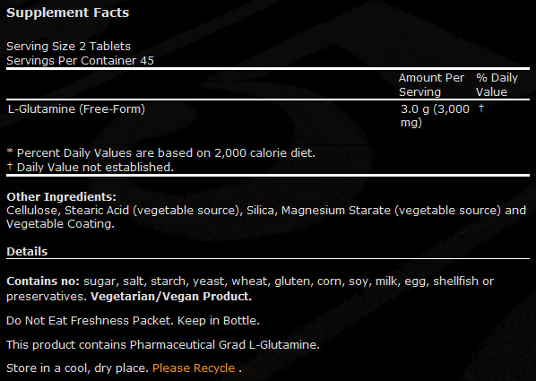Viewport: 536px width, 381px height.
Task: Click Servings Per Container 45 line
Action: (80, 61)
